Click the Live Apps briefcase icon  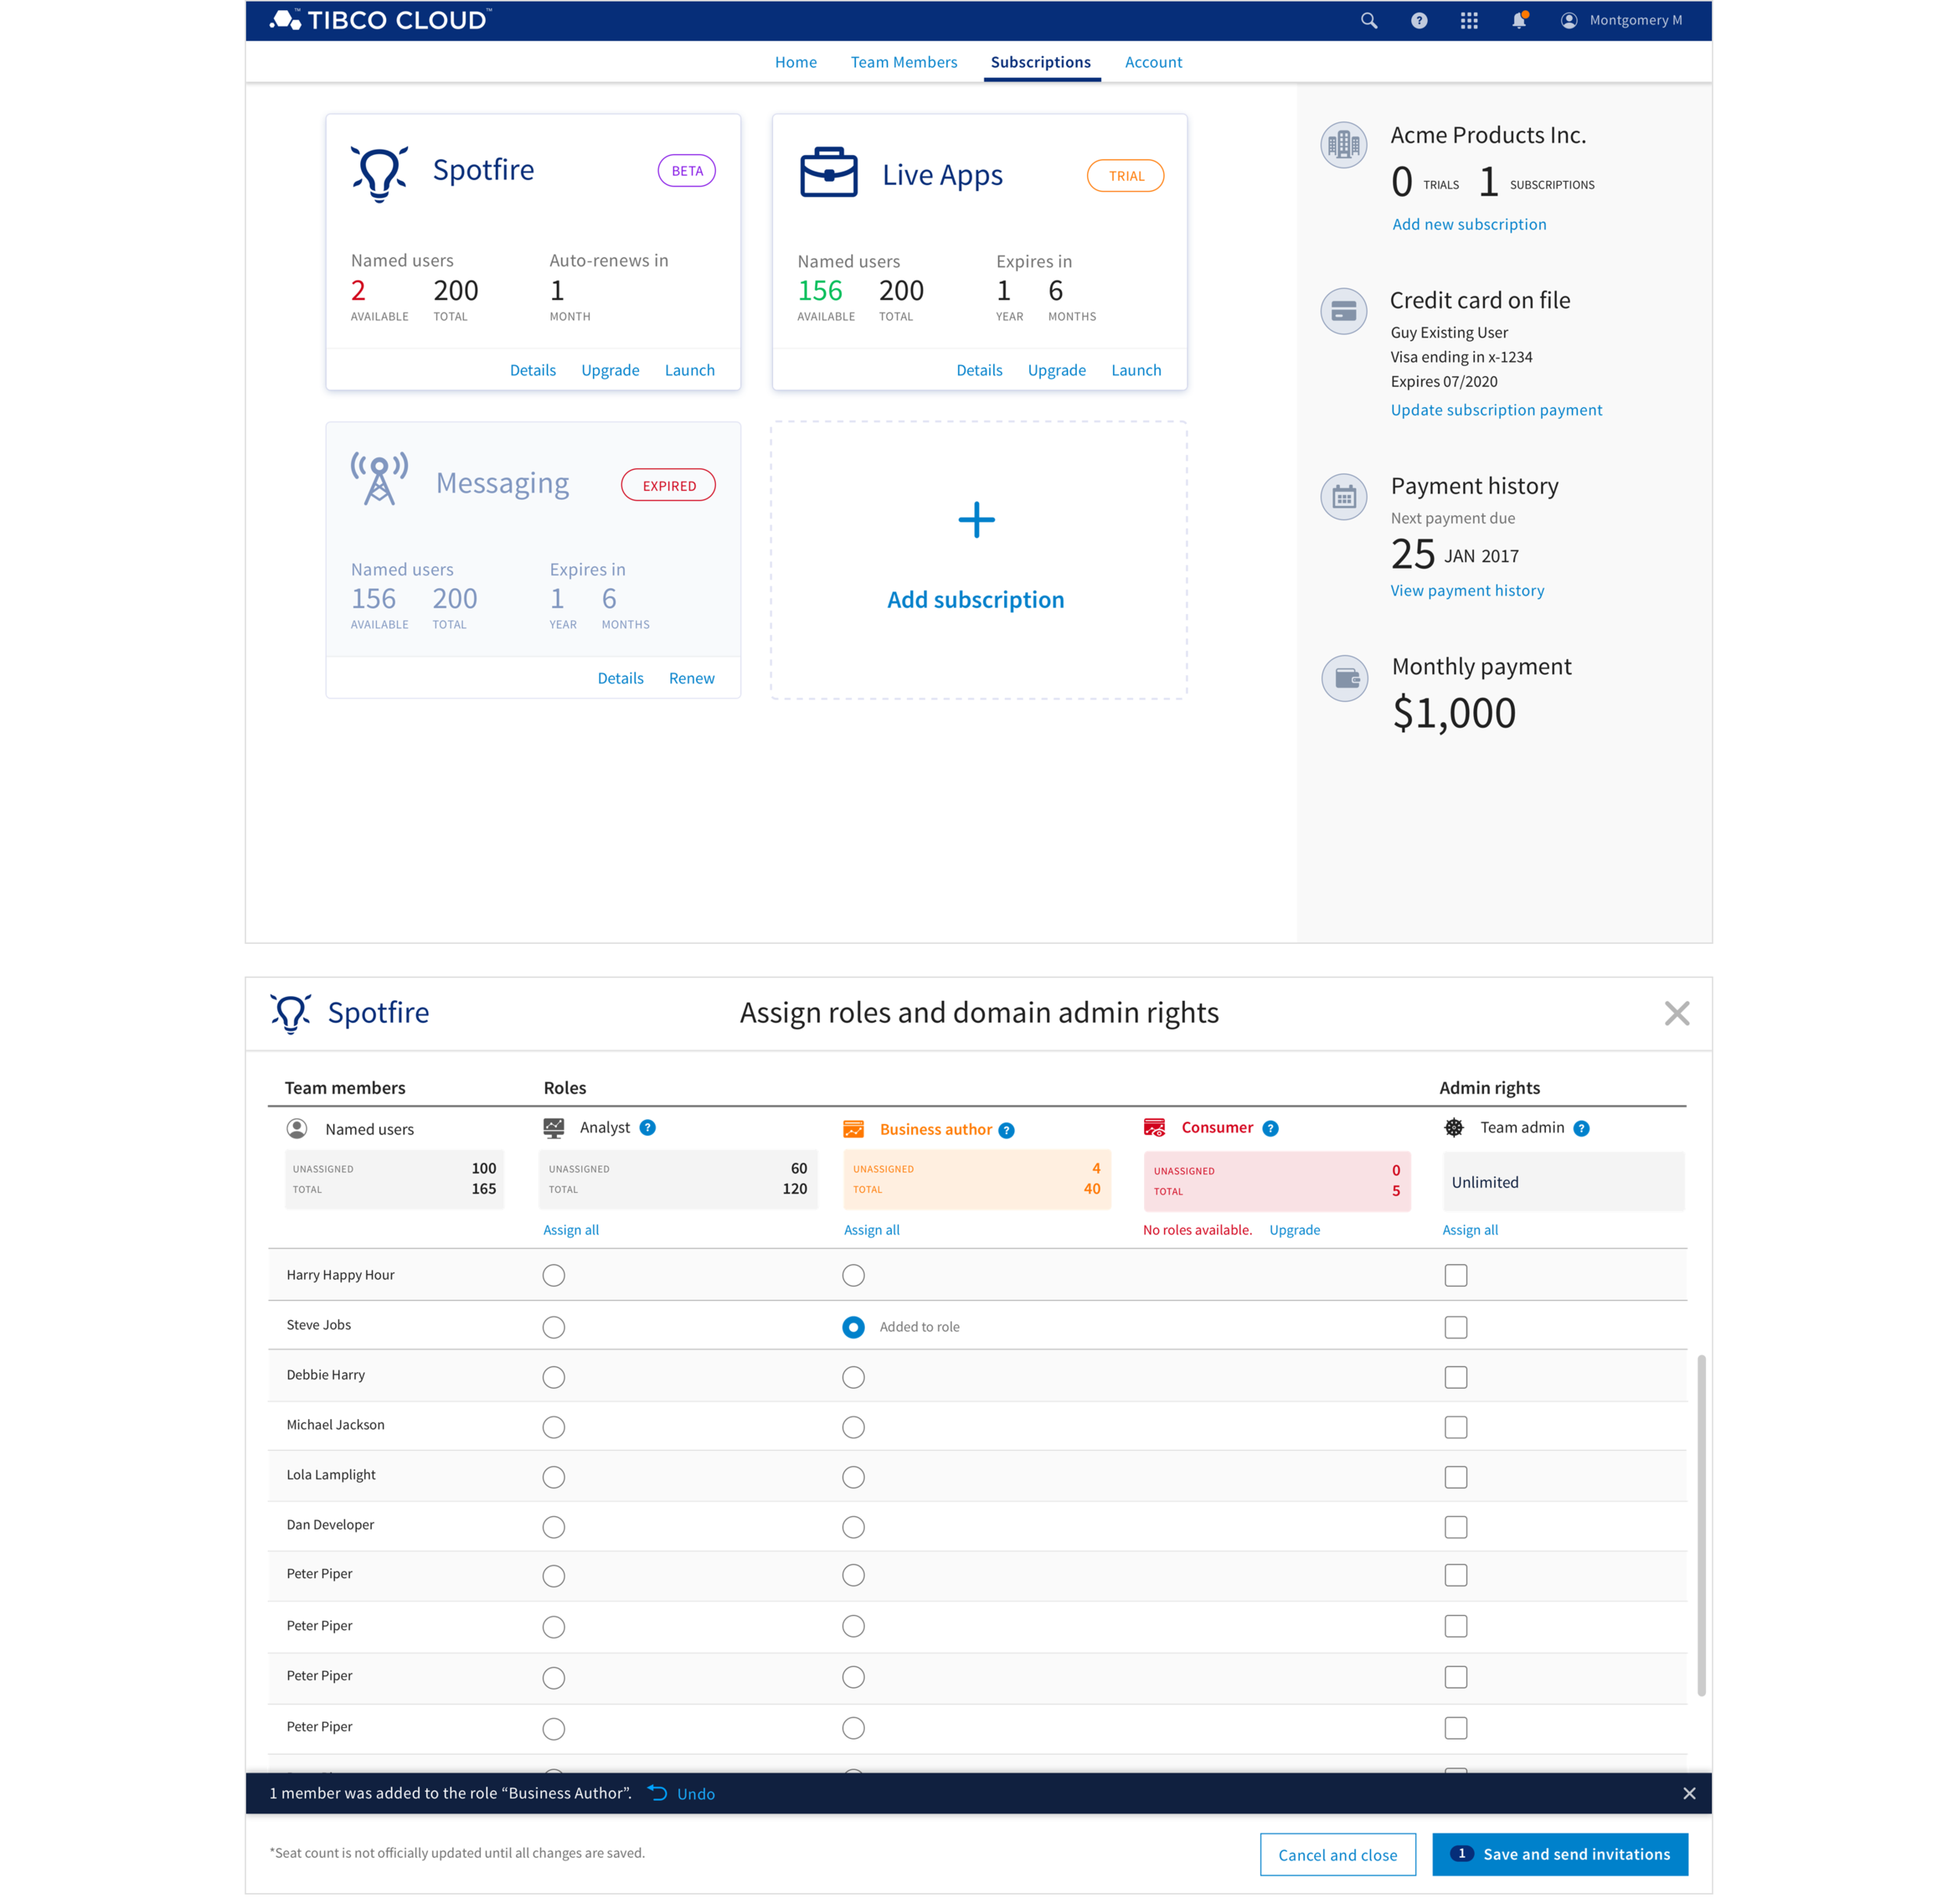click(x=828, y=172)
